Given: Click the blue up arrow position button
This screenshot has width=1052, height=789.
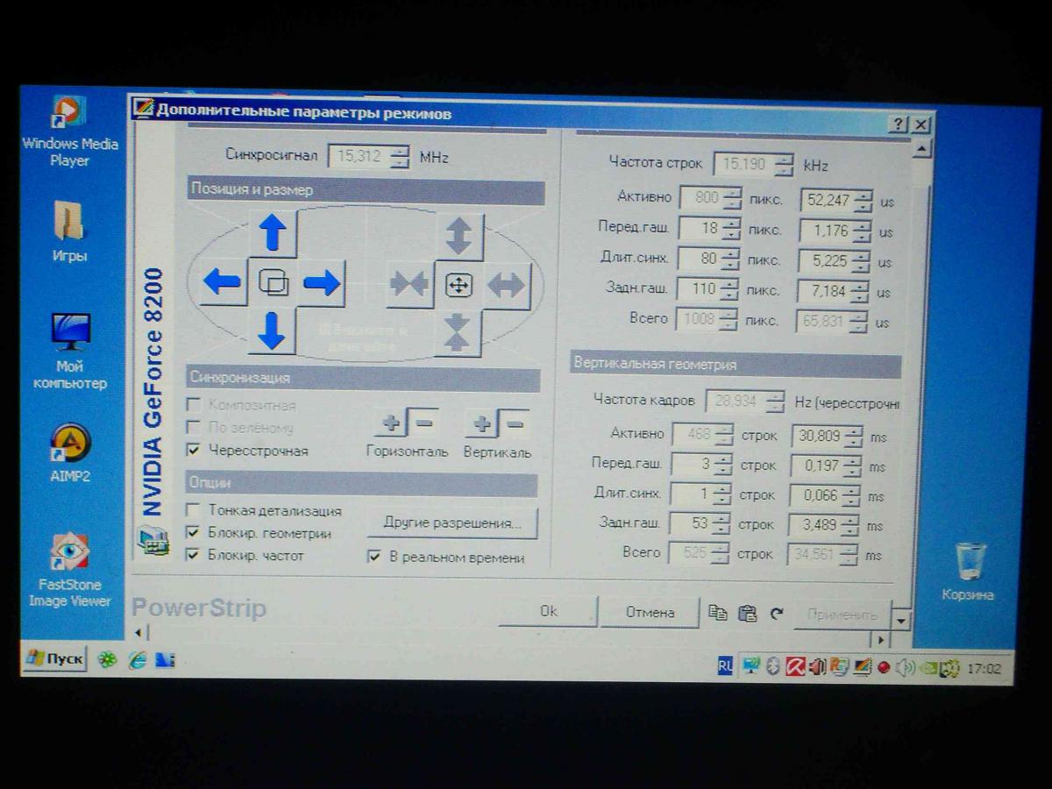Looking at the screenshot, I should 273,234.
